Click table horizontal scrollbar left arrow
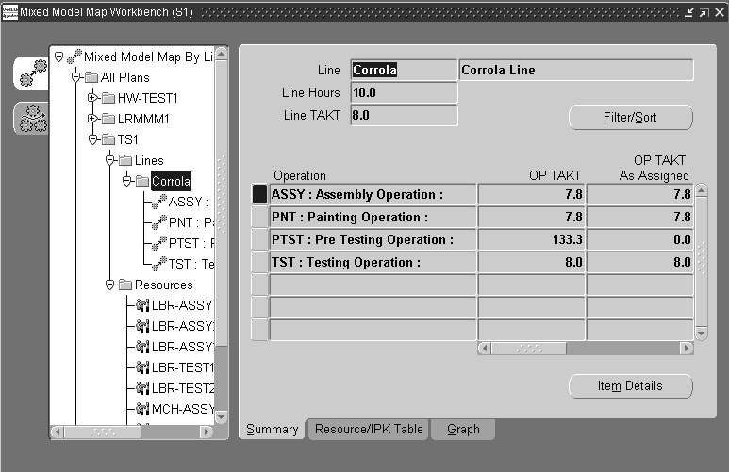The height and width of the screenshot is (472, 729). coord(485,348)
